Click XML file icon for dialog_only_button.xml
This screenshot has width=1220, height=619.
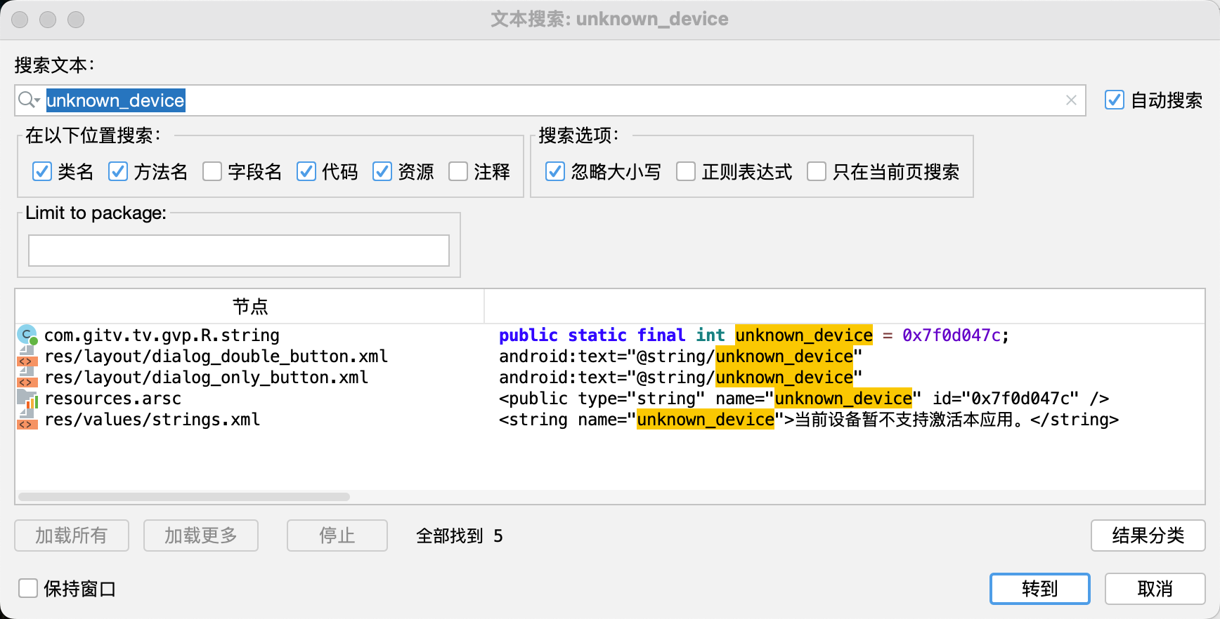point(27,378)
